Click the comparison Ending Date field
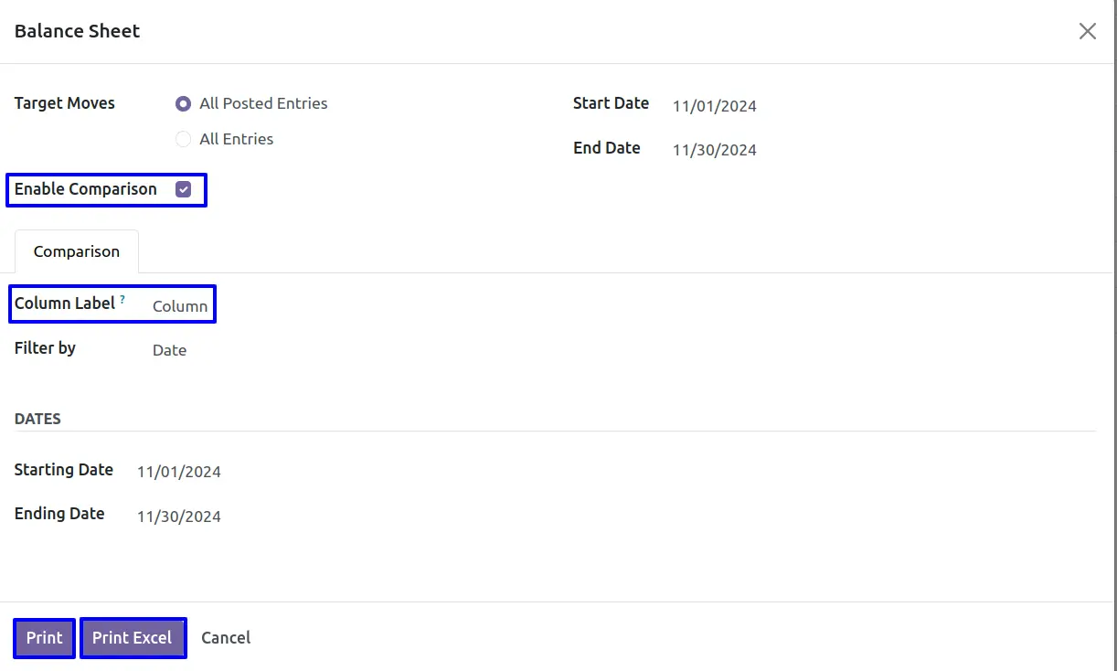The image size is (1117, 671). [179, 517]
